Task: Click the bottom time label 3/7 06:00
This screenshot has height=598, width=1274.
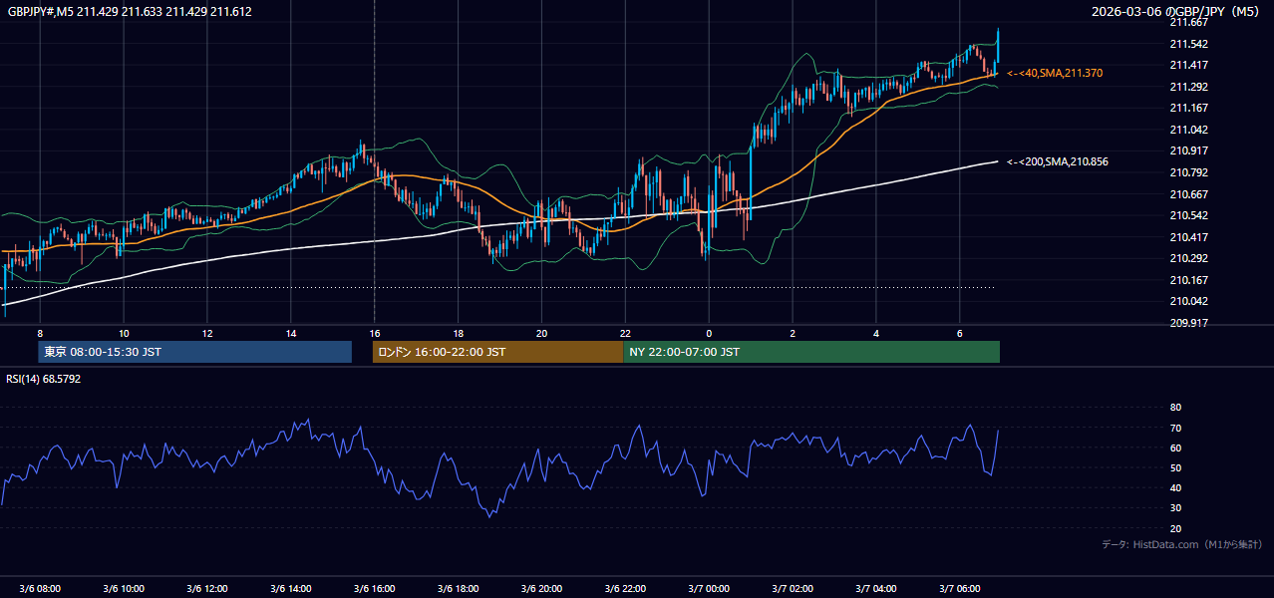Action: (x=960, y=588)
